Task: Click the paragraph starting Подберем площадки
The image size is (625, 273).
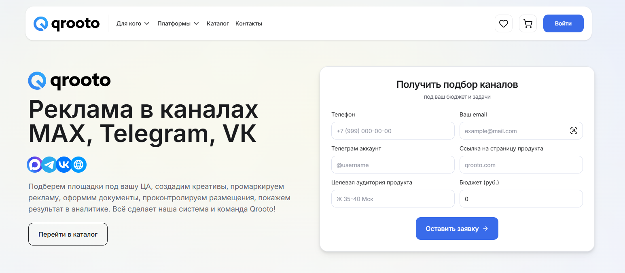Action: pos(159,198)
